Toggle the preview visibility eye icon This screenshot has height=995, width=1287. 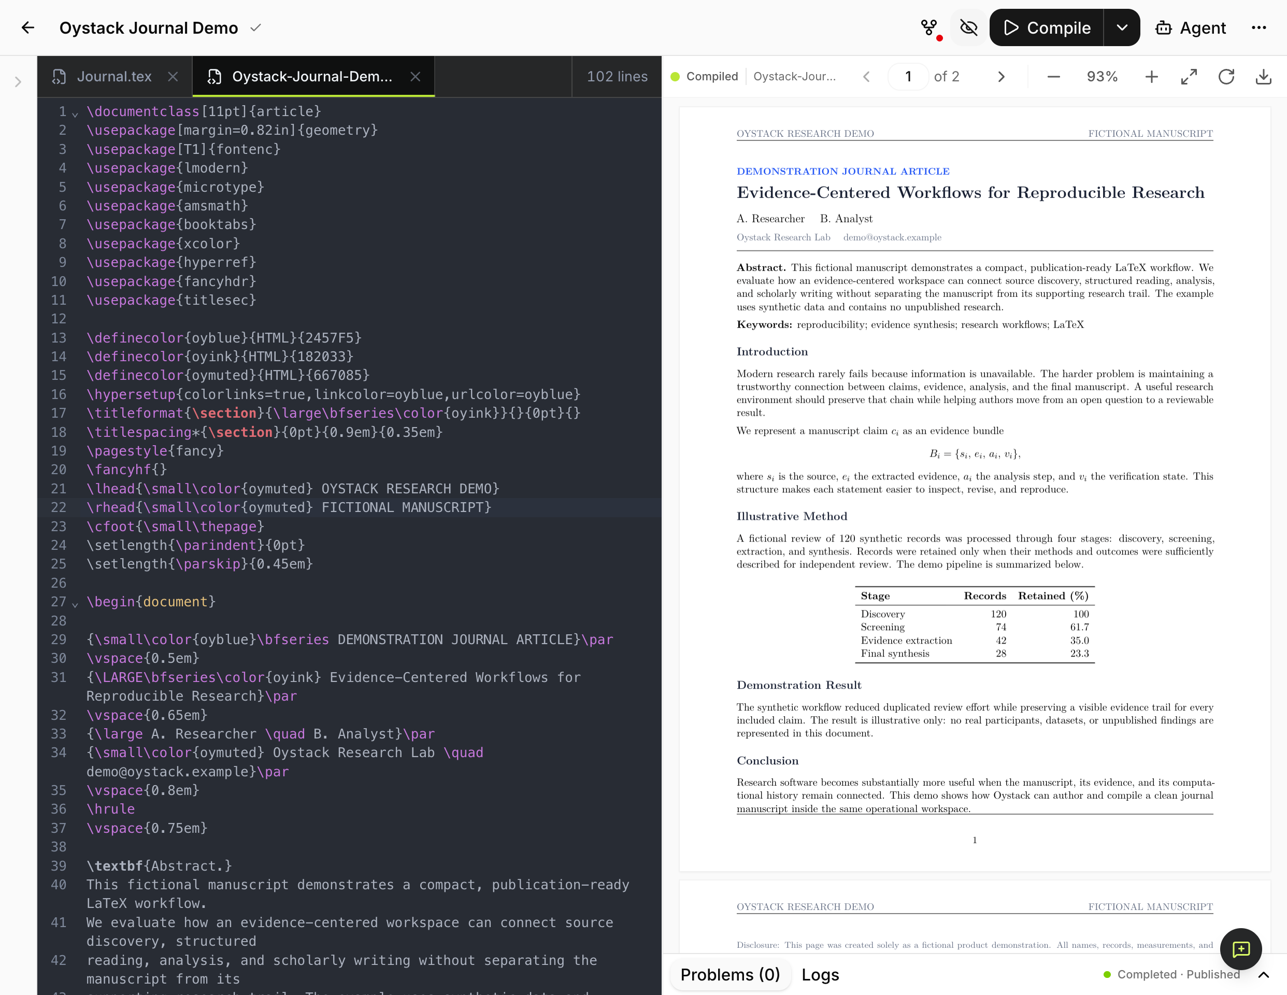[x=968, y=27]
